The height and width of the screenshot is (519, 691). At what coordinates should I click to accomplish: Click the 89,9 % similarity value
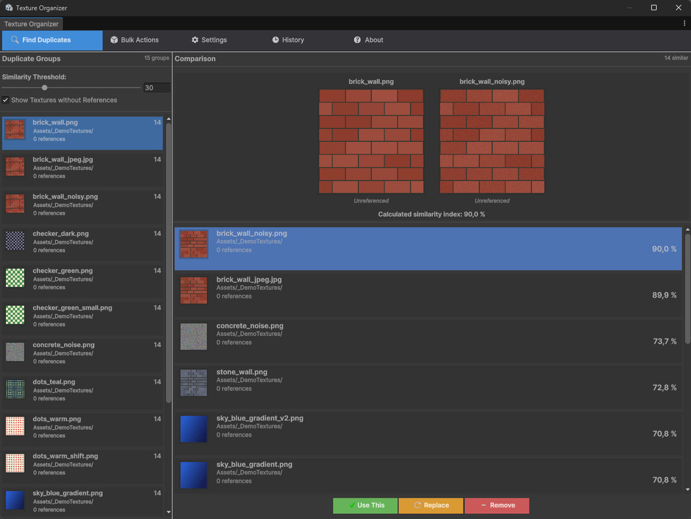[x=664, y=295]
